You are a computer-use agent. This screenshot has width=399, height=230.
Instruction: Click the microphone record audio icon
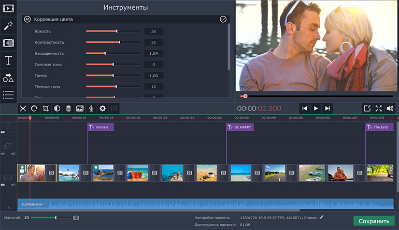pos(91,109)
